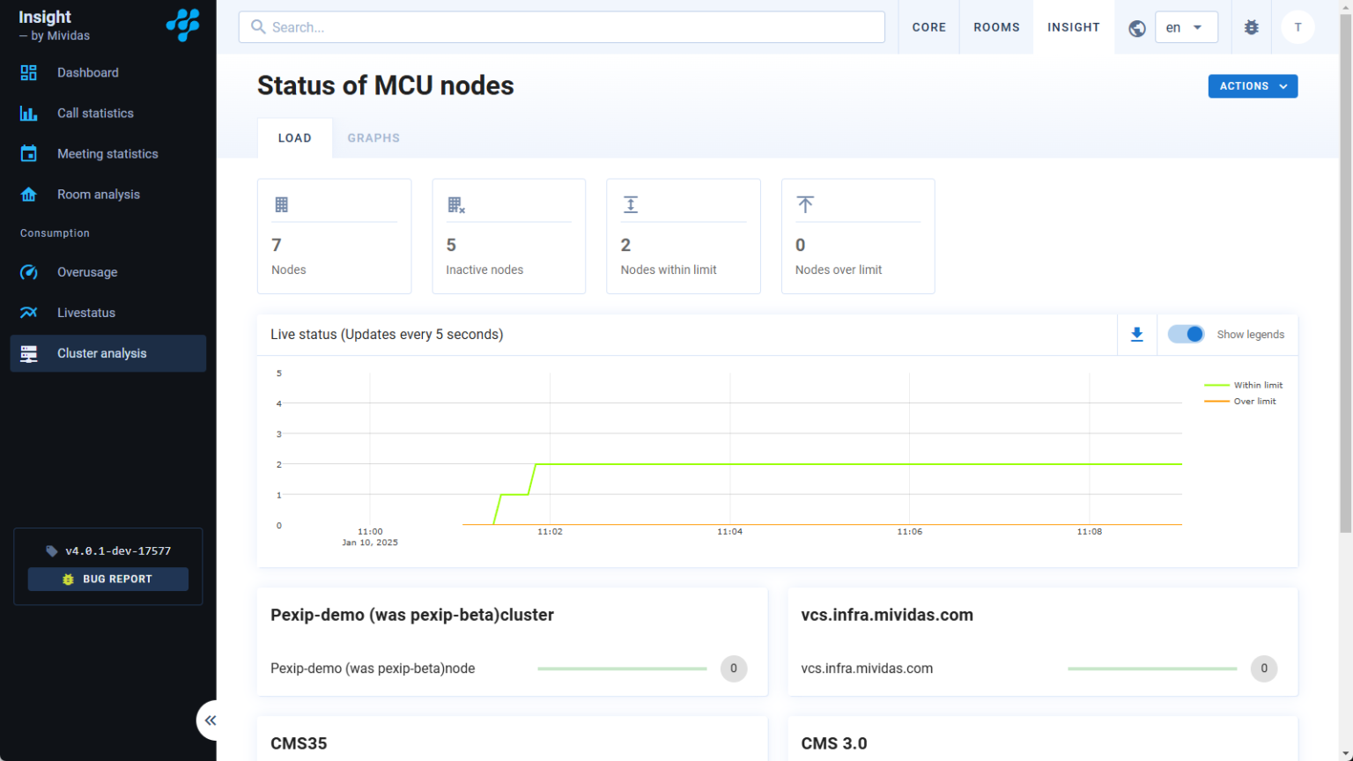Click the Cluster analysis server icon

click(29, 353)
